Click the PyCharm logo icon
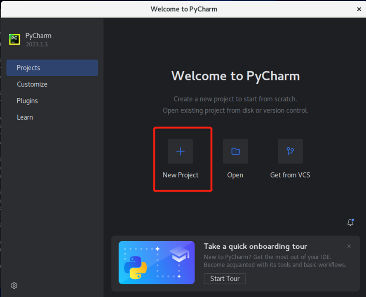Viewport: 366px width, 297px height. (15, 39)
